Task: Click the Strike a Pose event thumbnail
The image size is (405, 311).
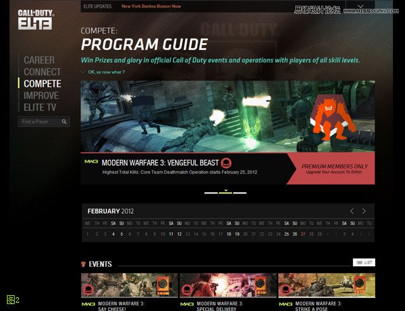Action: click(327, 285)
